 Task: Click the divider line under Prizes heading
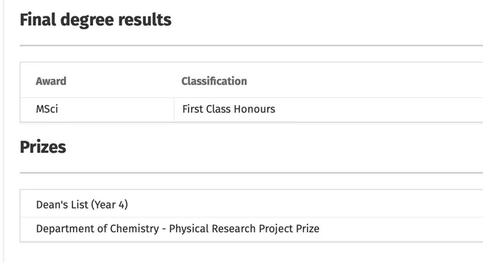[x=251, y=173]
